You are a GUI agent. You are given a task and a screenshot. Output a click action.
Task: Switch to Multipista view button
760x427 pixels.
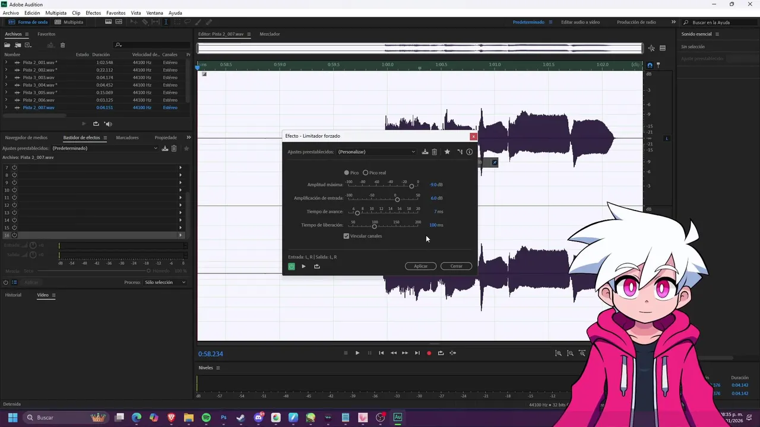69,22
